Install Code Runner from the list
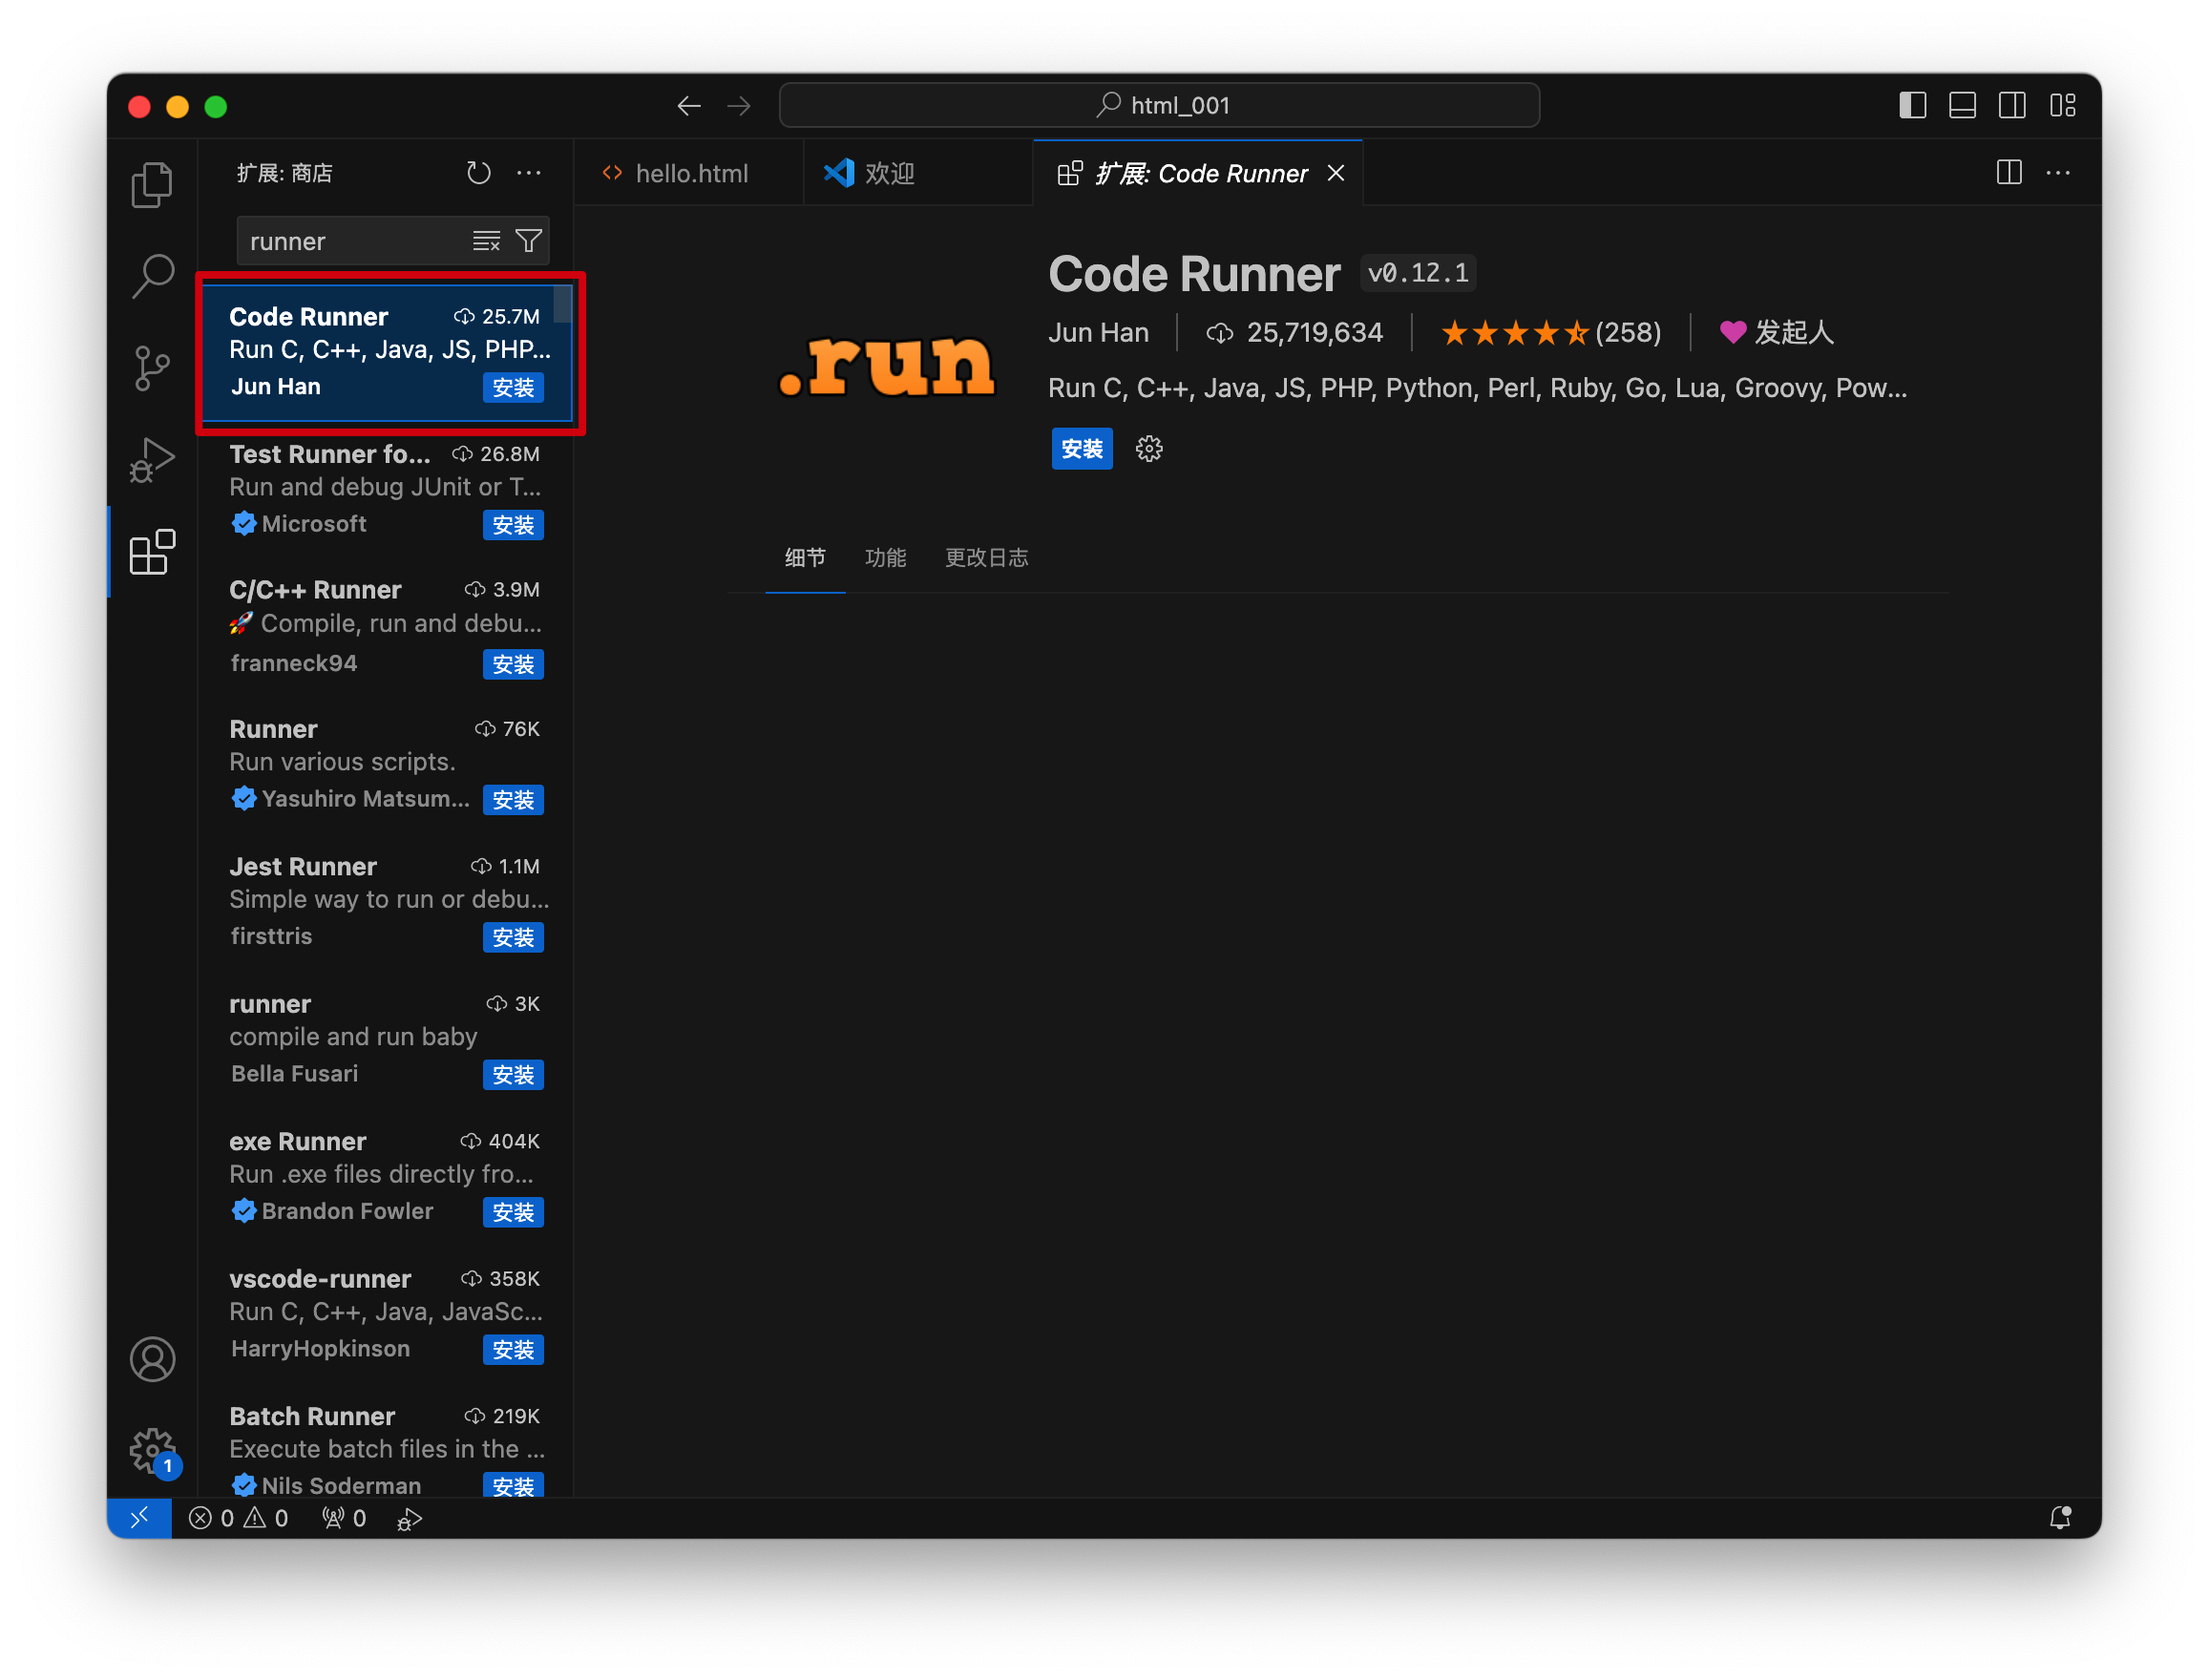This screenshot has height=1680, width=2209. tap(513, 388)
